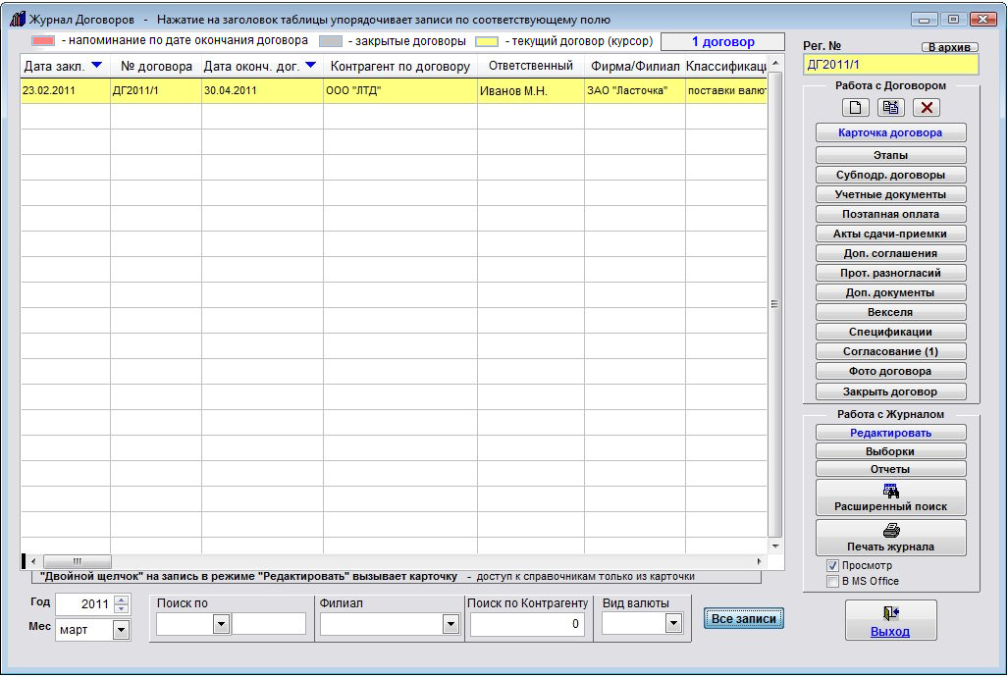
Task: Click the Все записи button
Action: (743, 619)
